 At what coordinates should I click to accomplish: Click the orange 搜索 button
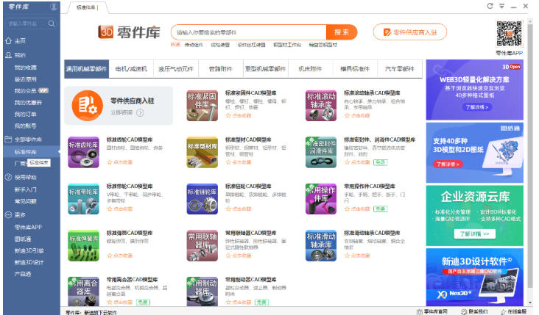[x=342, y=32]
